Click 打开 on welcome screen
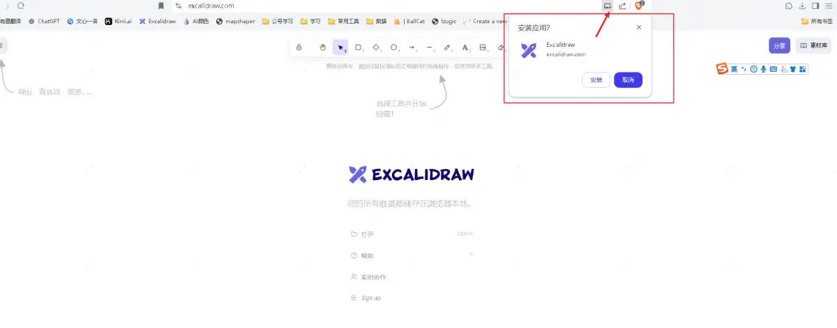Image resolution: width=837 pixels, height=328 pixels. 412,234
